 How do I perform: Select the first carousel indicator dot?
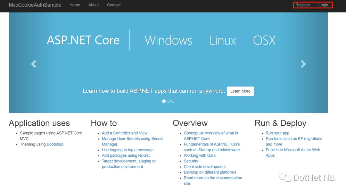[x=164, y=101]
